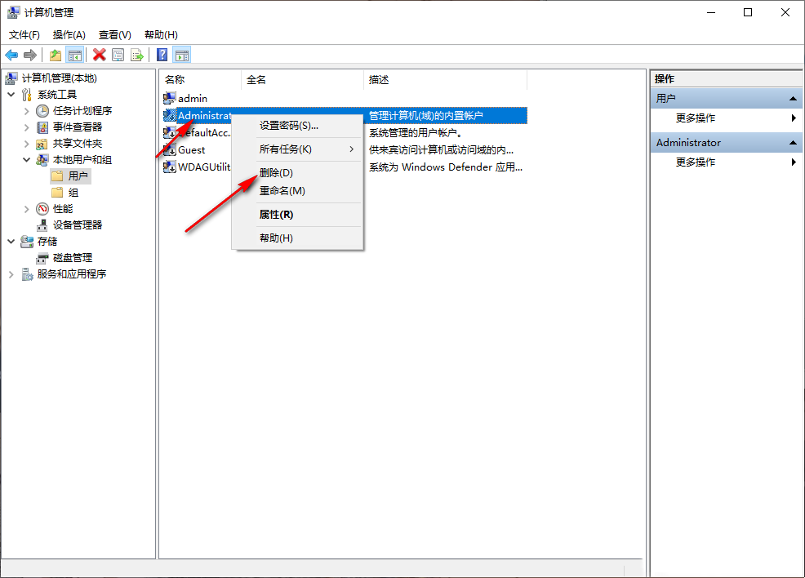Click the red Delete X toolbar icon
Viewport: 805px width, 578px height.
click(99, 55)
